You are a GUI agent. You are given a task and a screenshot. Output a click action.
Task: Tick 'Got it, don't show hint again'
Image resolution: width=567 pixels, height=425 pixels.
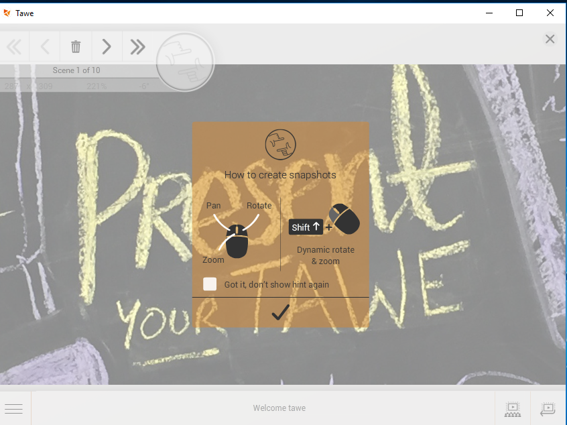(210, 284)
